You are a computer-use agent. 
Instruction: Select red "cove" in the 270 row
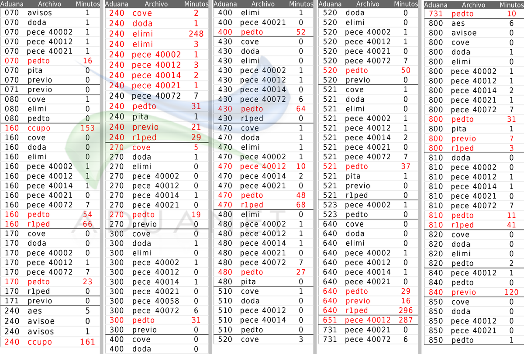[141, 147]
